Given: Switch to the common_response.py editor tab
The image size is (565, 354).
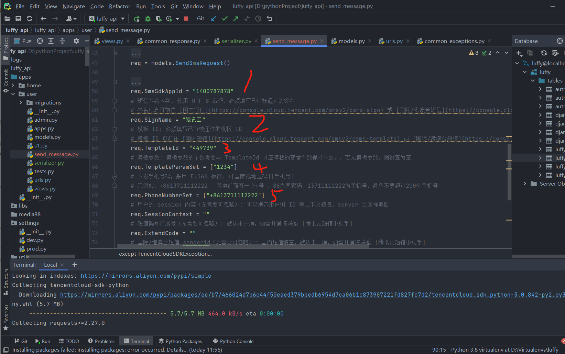Looking at the screenshot, I should point(172,41).
